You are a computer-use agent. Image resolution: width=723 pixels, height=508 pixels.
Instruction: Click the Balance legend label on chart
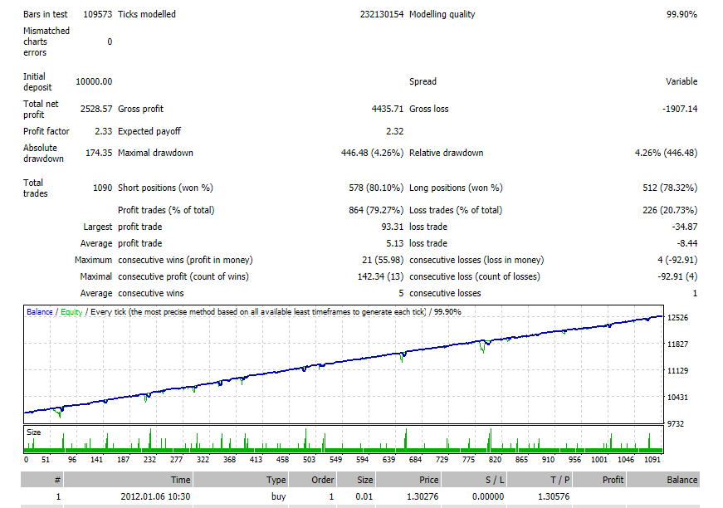(40, 312)
